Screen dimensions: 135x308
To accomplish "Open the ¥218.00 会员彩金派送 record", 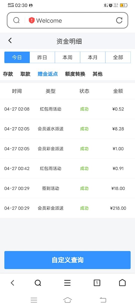I will (67, 208).
